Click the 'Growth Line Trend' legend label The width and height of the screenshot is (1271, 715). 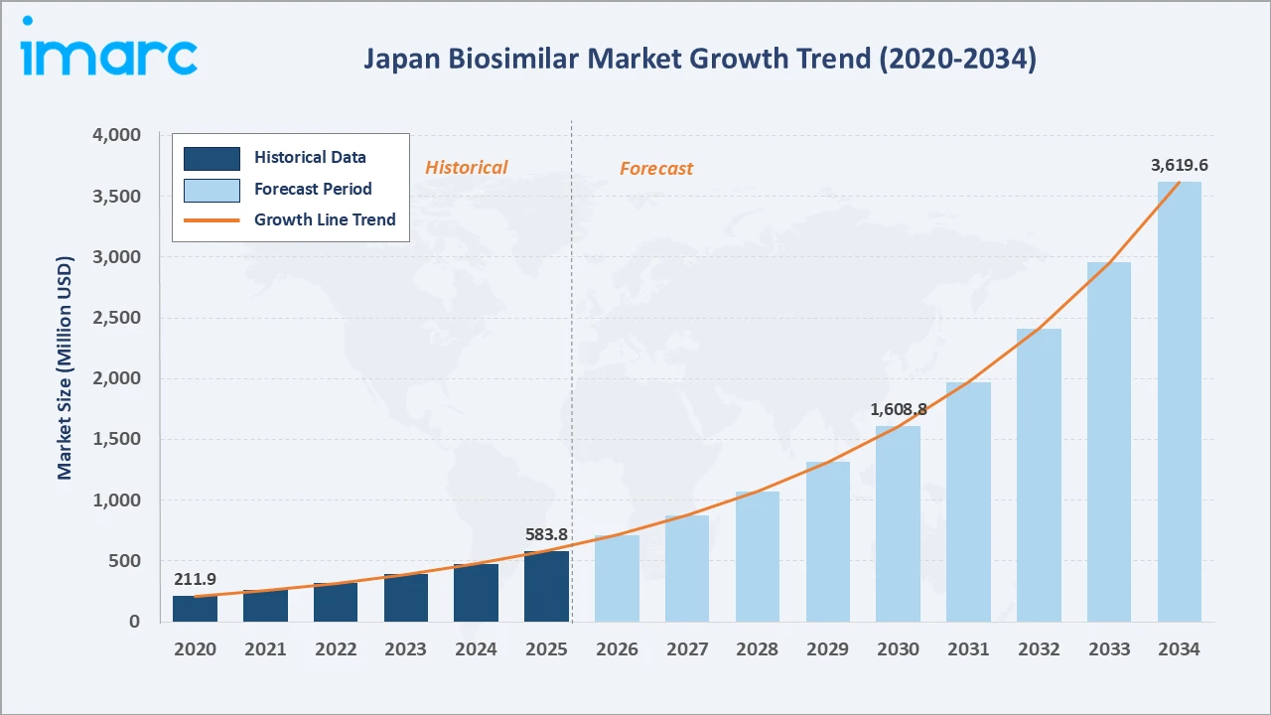(x=325, y=220)
